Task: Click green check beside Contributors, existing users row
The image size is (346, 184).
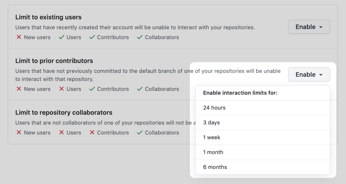Action: (x=92, y=37)
